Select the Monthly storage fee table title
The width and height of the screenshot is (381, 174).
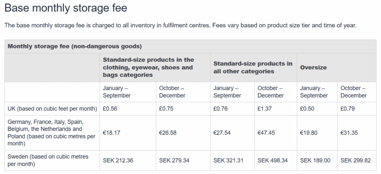(x=74, y=46)
